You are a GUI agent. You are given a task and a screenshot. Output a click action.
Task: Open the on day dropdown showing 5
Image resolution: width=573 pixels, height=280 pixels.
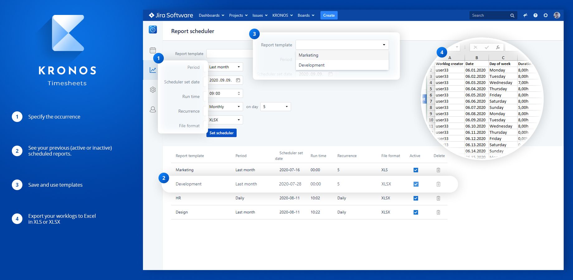[x=276, y=107]
